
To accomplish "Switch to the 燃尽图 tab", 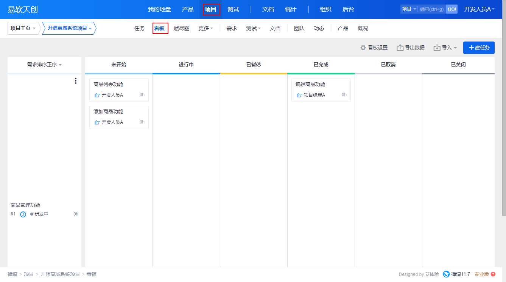I will pos(181,28).
